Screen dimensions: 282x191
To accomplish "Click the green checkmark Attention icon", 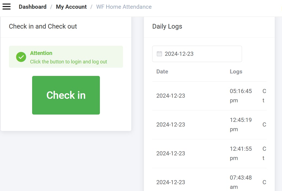I will tap(21, 57).
